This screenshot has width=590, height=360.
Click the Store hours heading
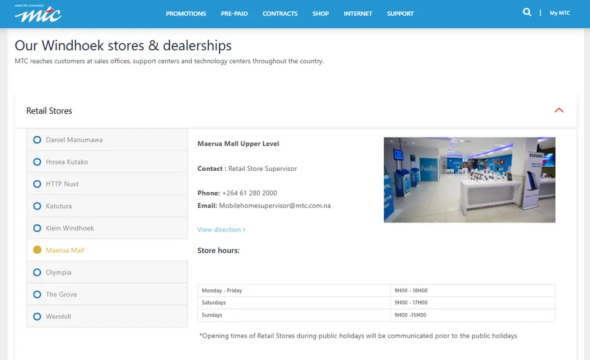click(x=218, y=251)
